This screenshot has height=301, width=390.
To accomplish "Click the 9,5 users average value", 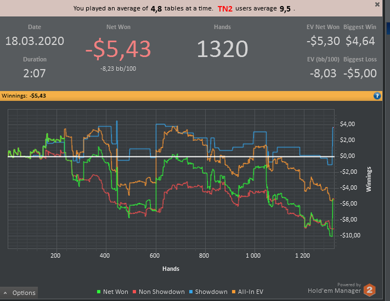I will (x=285, y=9).
